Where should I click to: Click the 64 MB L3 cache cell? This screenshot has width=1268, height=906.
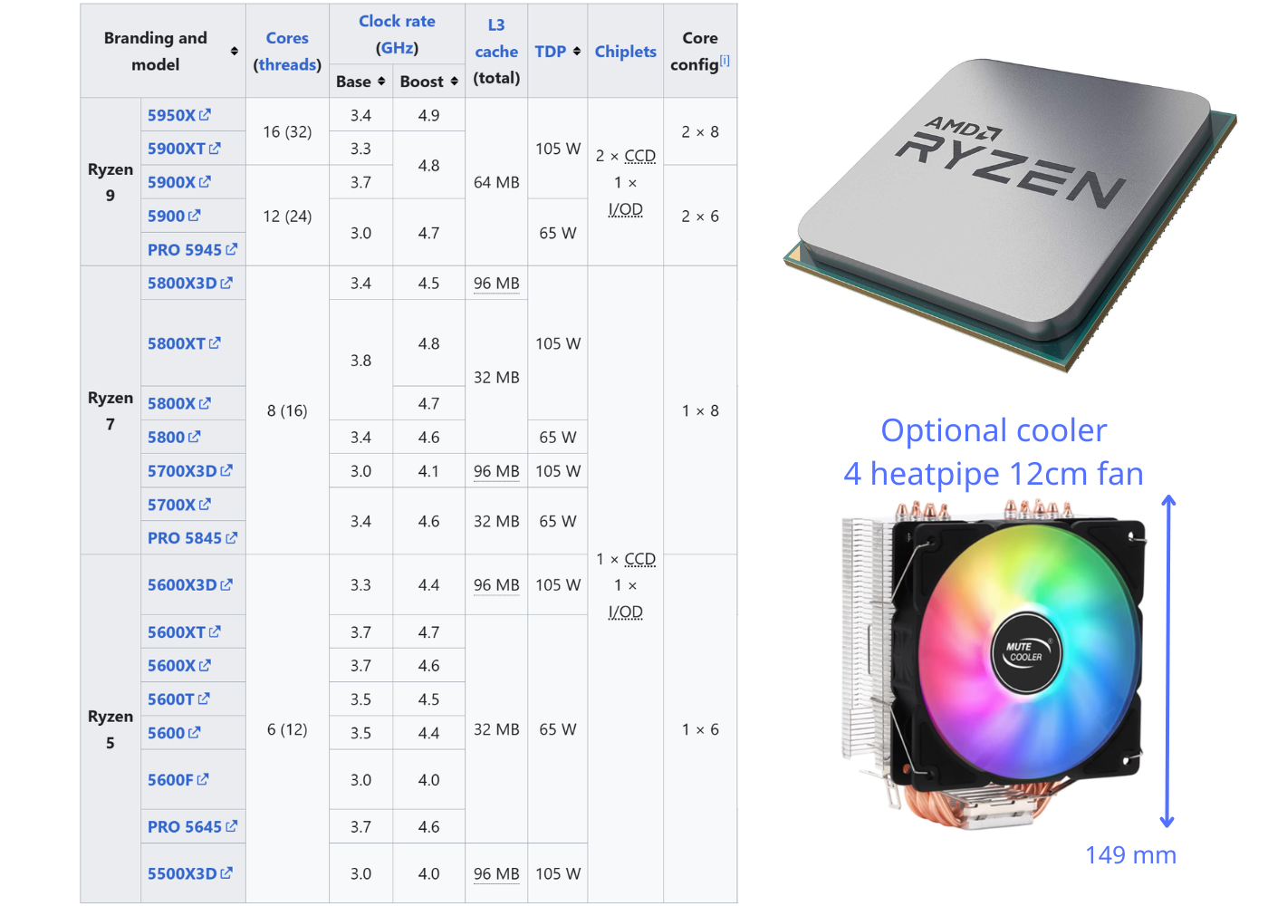pos(496,182)
